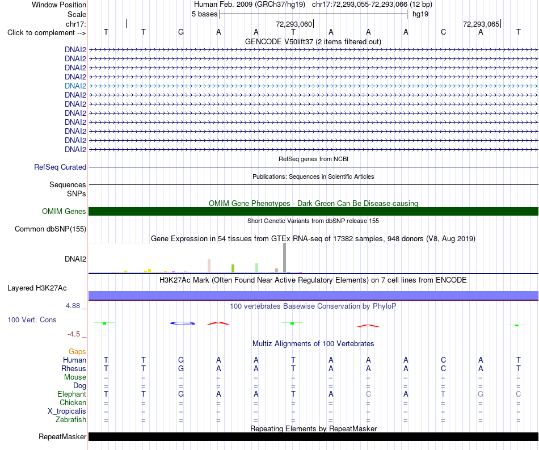Click the OMIM Genes track label
Screen dimensions: 539x450
[x=64, y=212]
